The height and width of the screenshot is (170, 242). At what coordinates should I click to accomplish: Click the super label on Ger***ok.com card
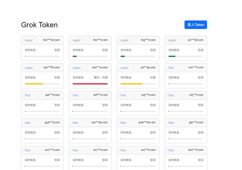(29, 40)
